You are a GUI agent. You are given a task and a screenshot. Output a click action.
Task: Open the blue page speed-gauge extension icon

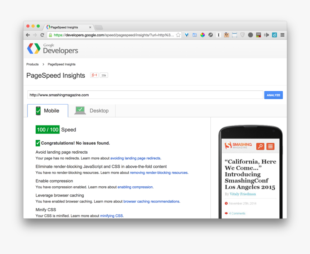pyautogui.click(x=195, y=35)
